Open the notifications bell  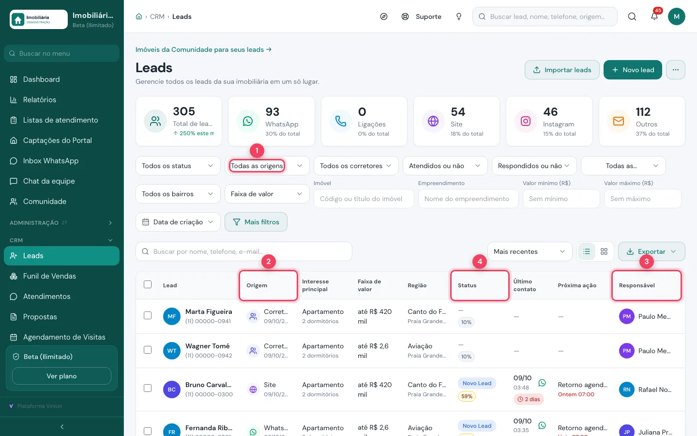[x=654, y=16]
